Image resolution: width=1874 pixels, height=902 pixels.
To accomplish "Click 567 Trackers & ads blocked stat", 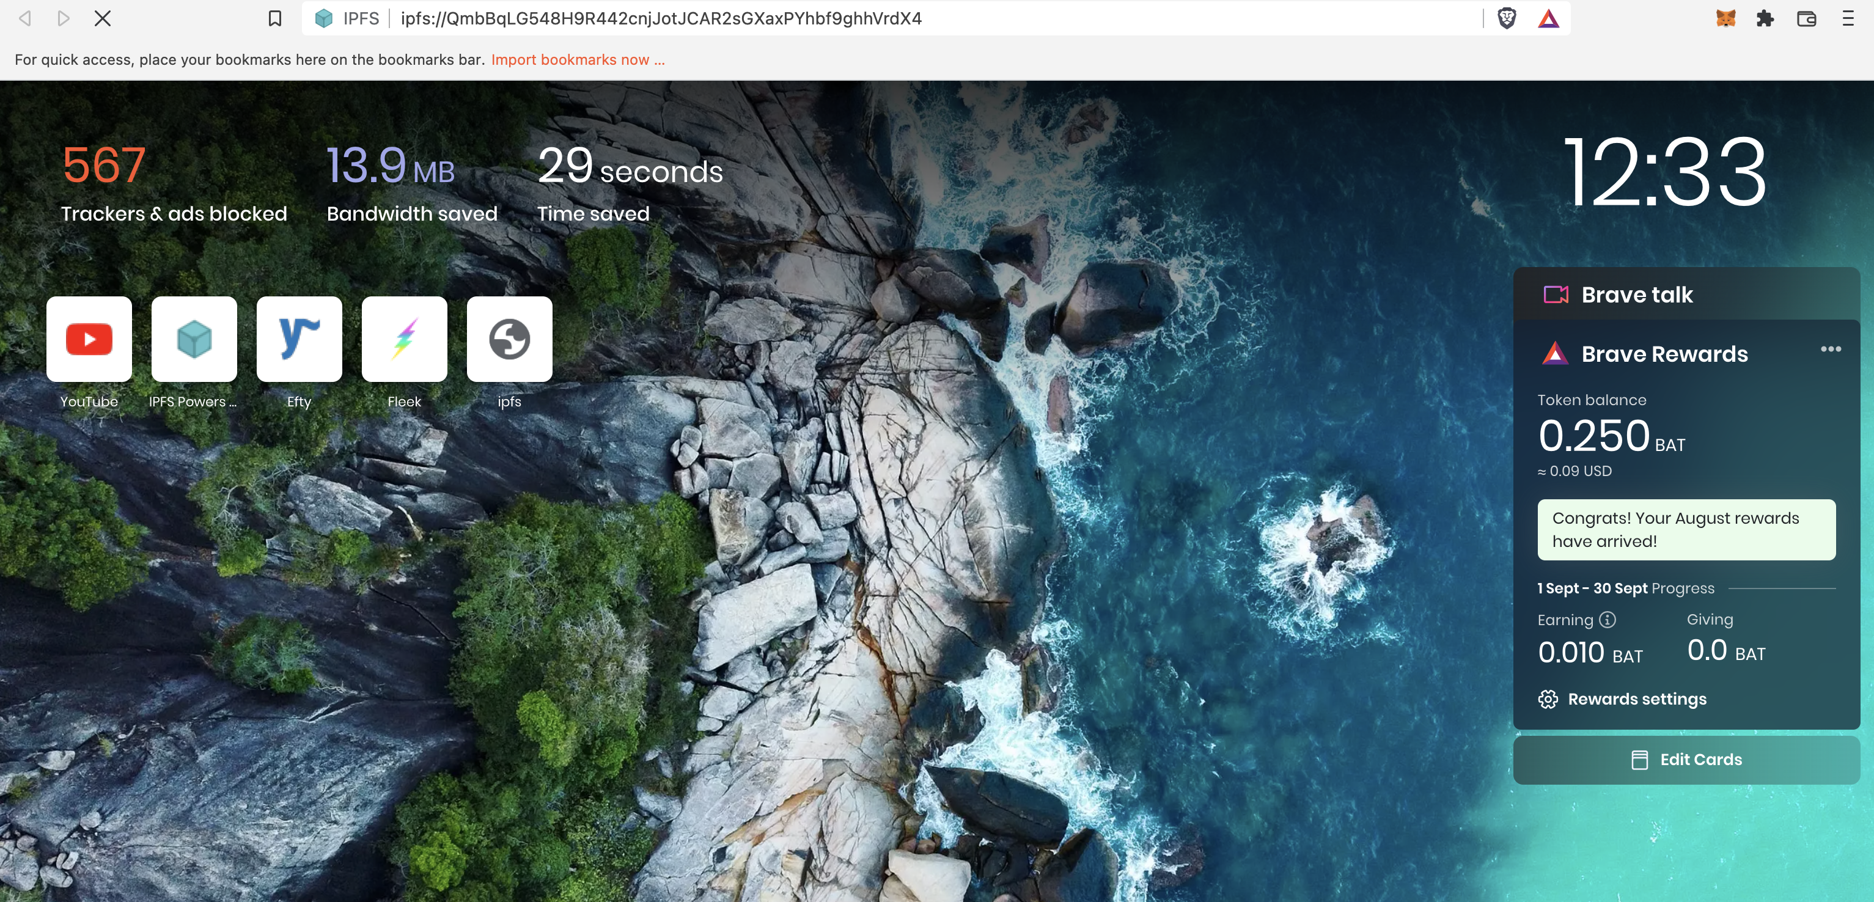I will (x=174, y=183).
